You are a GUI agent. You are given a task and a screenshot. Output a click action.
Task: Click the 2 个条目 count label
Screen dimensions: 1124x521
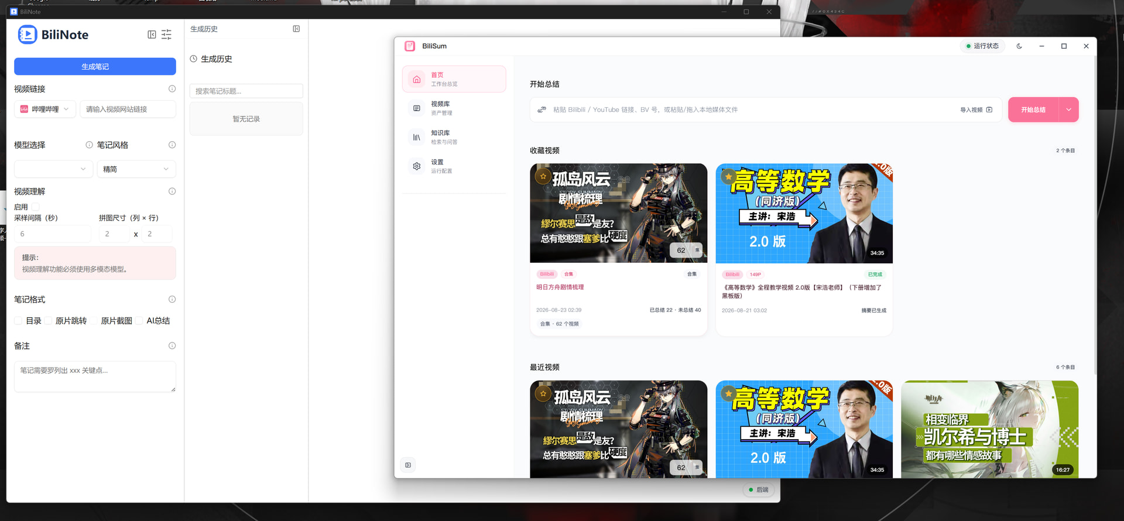pyautogui.click(x=1065, y=151)
